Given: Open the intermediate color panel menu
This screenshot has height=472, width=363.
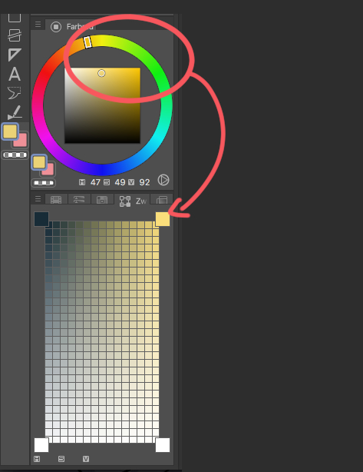Looking at the screenshot, I should point(38,199).
